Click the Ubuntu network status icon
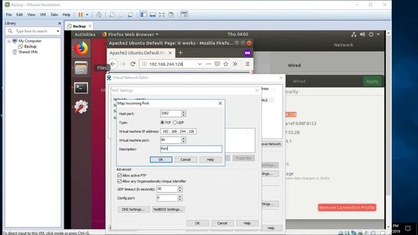 pyautogui.click(x=354, y=35)
